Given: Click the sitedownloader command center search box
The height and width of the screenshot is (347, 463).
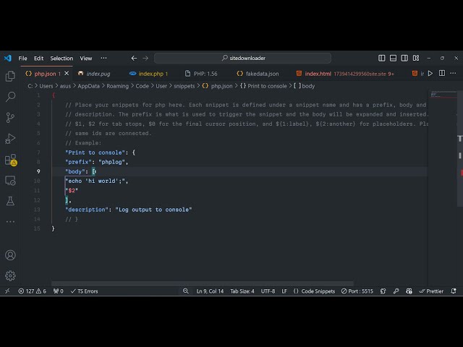Looking at the screenshot, I should (x=242, y=58).
